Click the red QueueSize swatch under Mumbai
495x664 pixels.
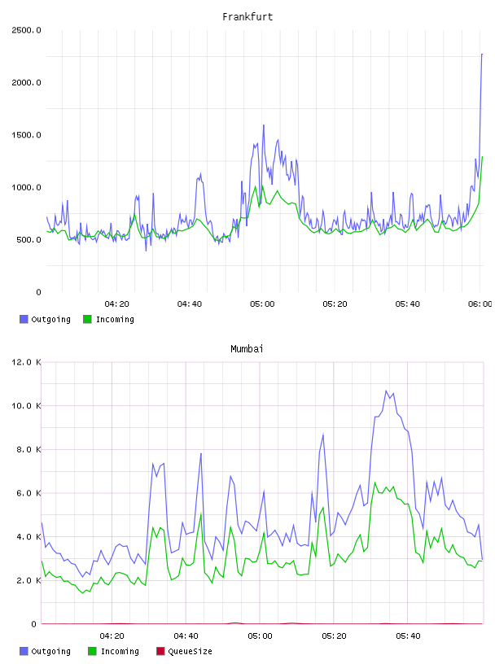pyautogui.click(x=160, y=651)
